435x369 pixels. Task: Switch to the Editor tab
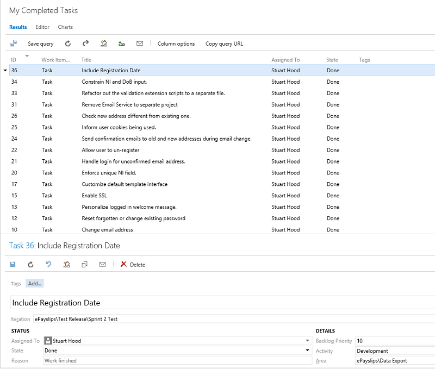(42, 27)
